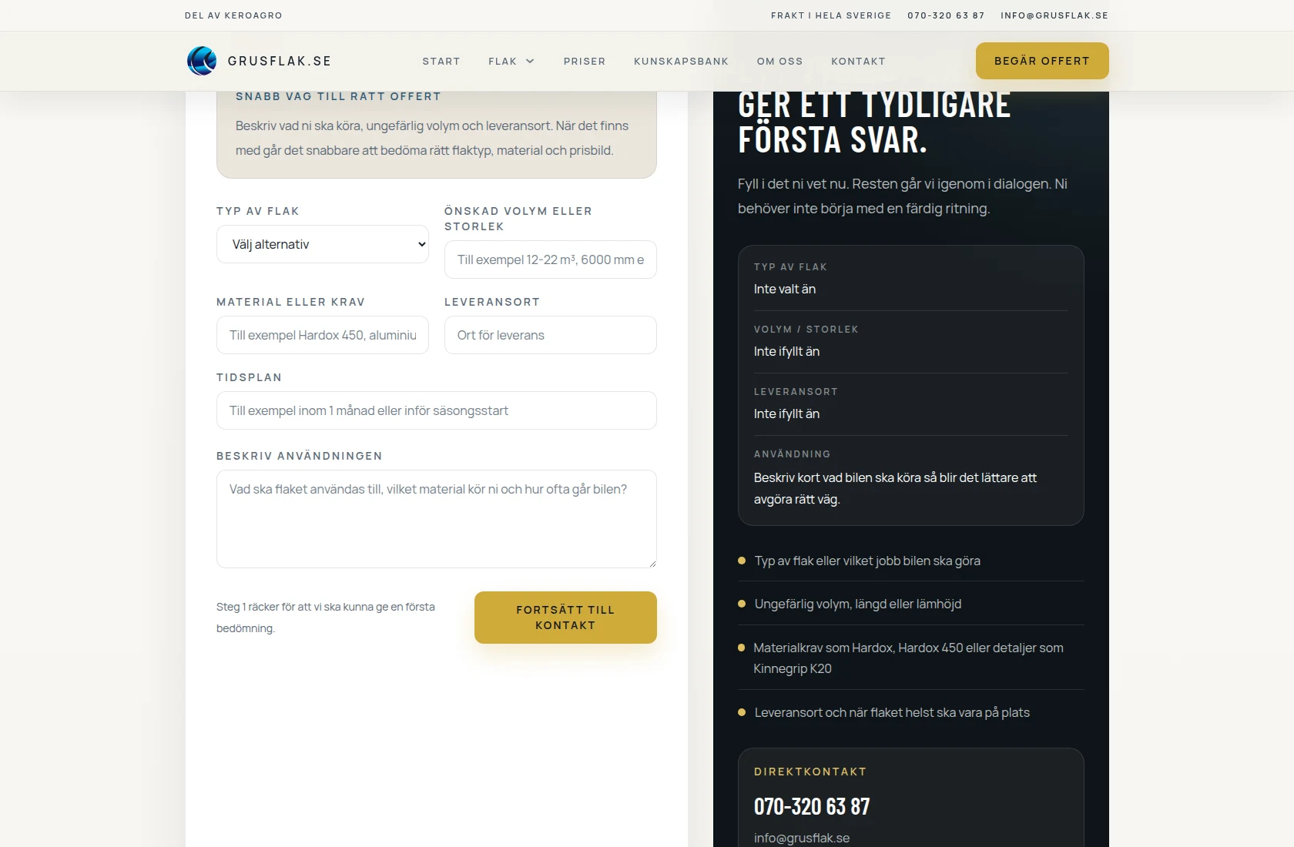Select the Tidsplan input field
1294x847 pixels.
click(436, 410)
